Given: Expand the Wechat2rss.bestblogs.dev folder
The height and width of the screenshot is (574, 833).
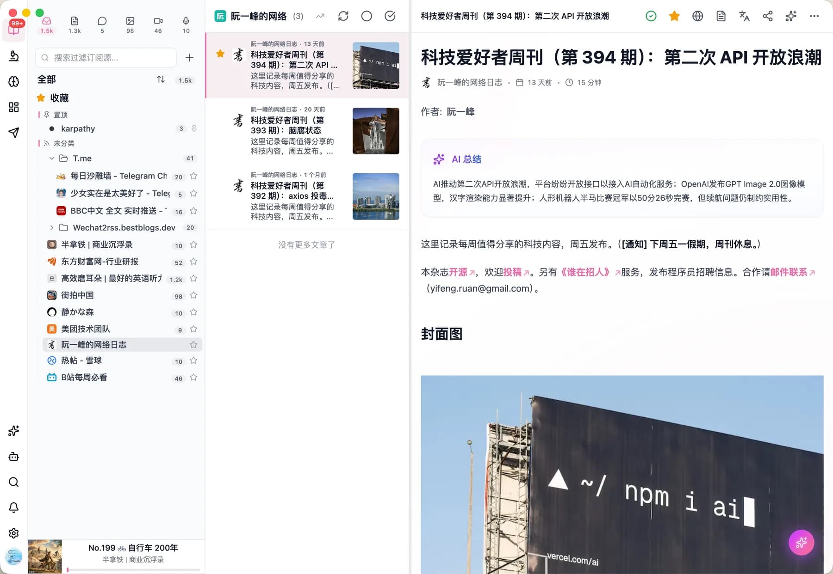Looking at the screenshot, I should coord(52,227).
